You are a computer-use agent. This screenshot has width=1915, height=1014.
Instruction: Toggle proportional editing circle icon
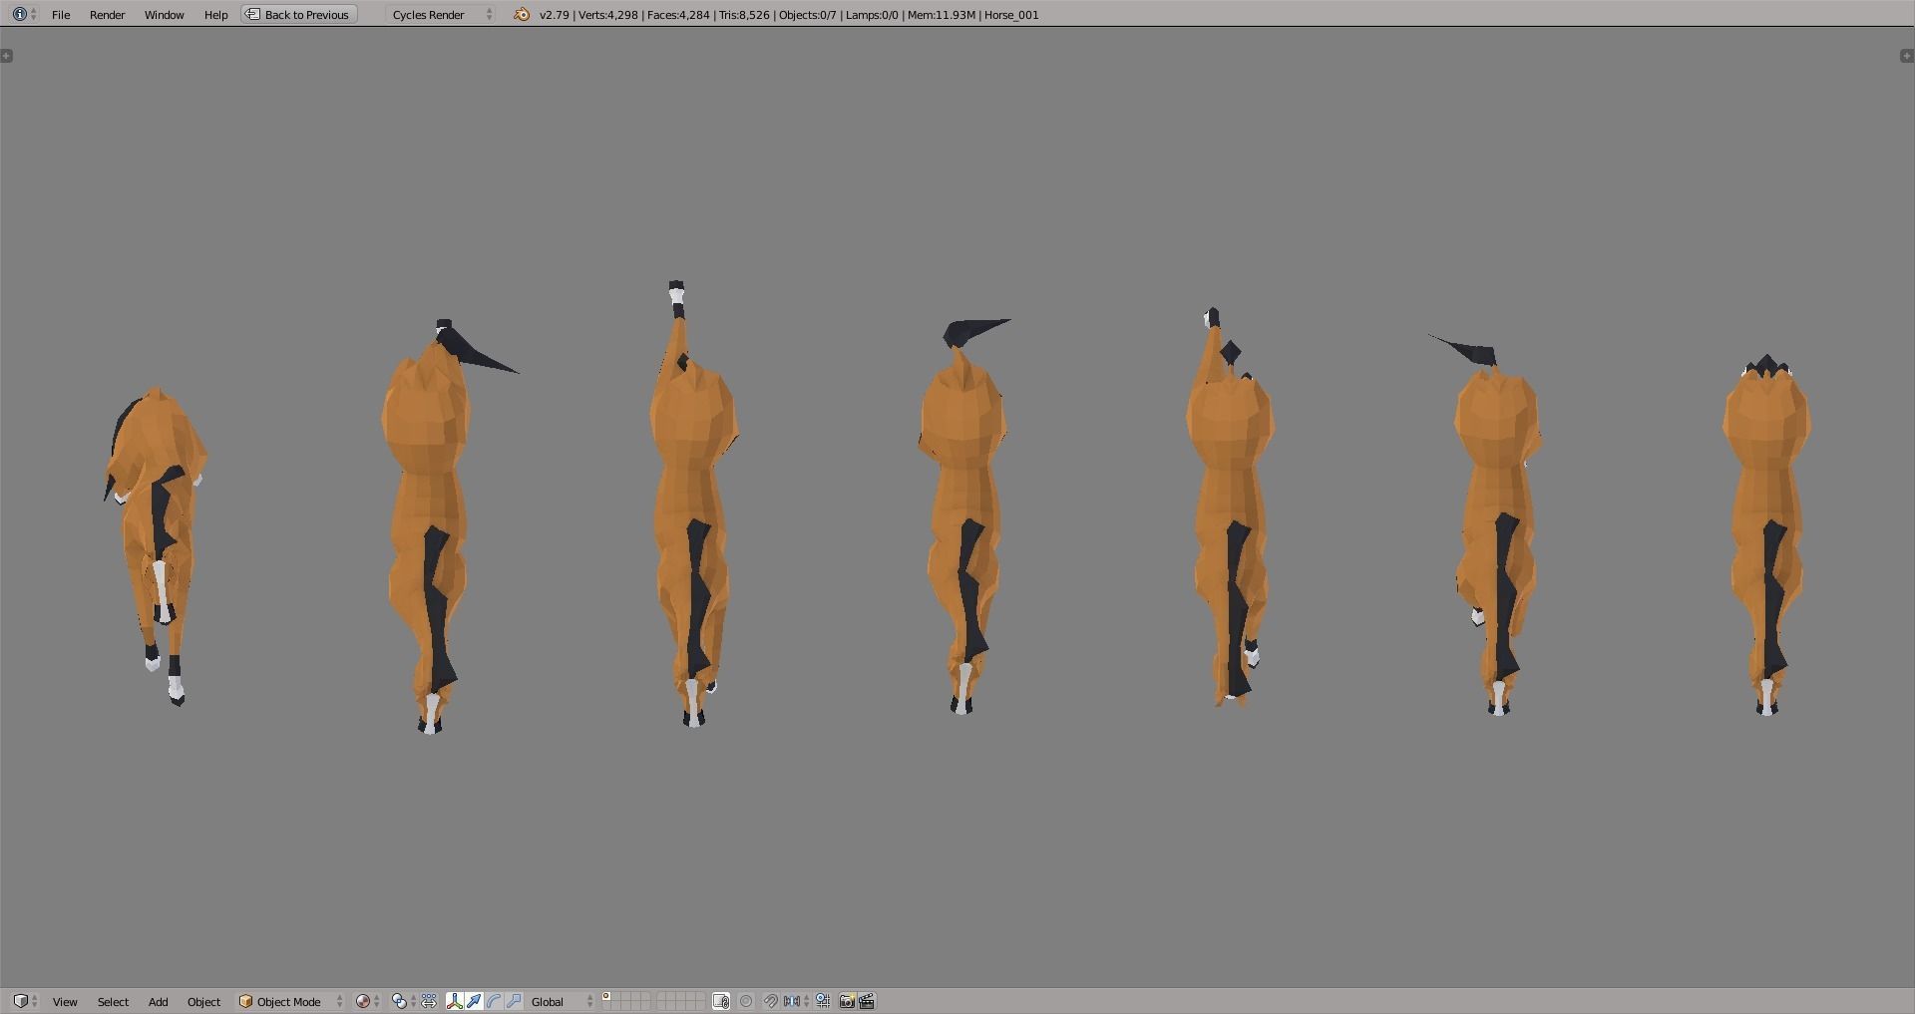pyautogui.click(x=746, y=1002)
